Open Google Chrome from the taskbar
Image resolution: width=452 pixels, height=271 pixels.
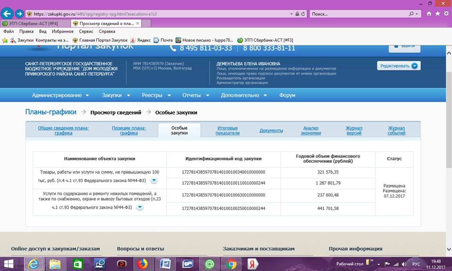pos(231,264)
